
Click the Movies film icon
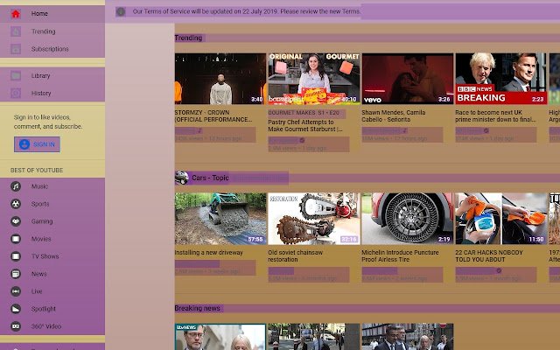click(16, 239)
